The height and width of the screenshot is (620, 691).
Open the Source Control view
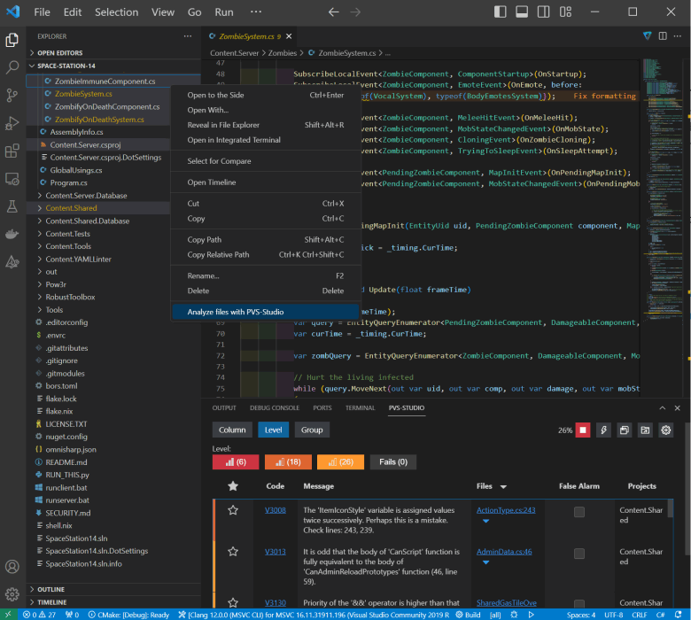[x=12, y=95]
